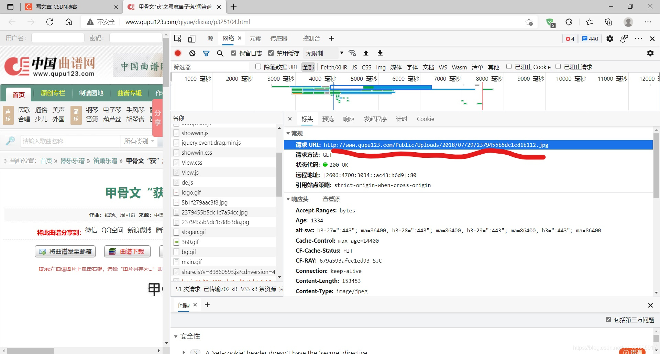Toggle 禁用缓存 checkbox
This screenshot has width=660, height=354.
pos(271,53)
